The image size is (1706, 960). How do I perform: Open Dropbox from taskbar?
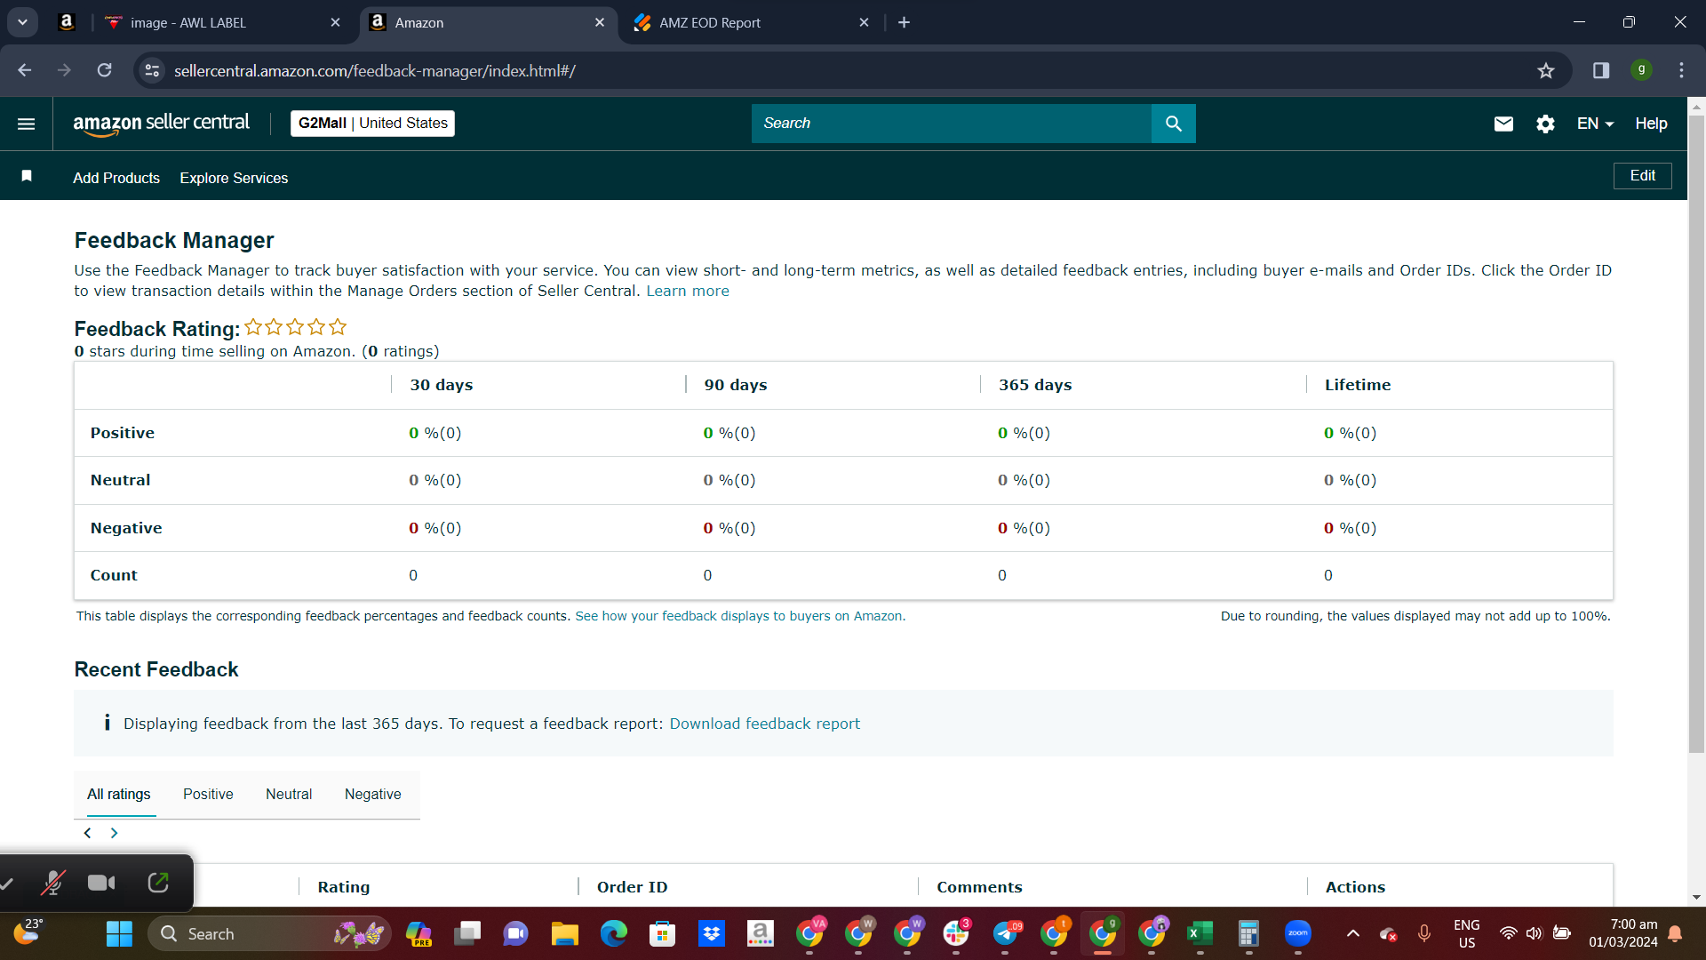tap(711, 934)
